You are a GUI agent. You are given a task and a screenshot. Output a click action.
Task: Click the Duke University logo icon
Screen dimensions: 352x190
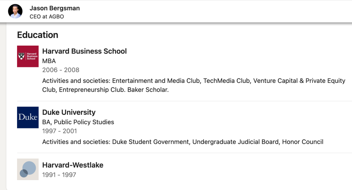pyautogui.click(x=28, y=117)
